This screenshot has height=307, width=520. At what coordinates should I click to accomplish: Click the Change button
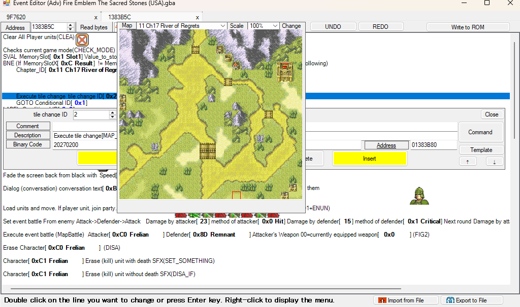(291, 26)
